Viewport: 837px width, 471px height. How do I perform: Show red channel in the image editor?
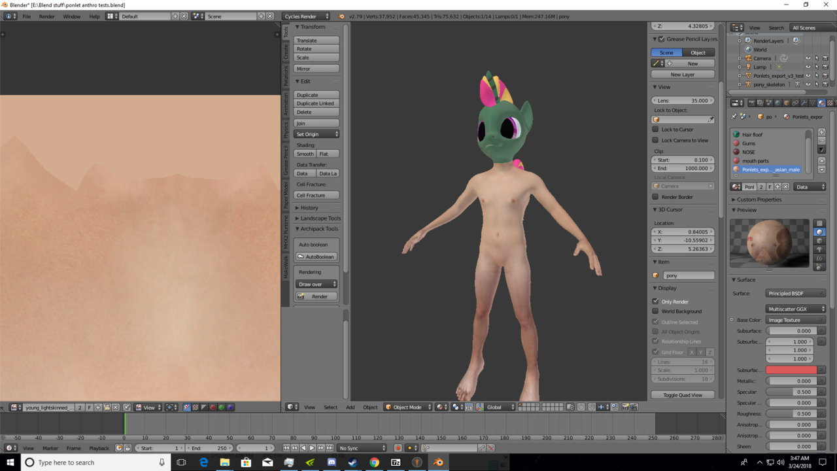(213, 408)
